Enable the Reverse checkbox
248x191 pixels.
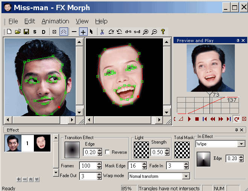pos(108,152)
